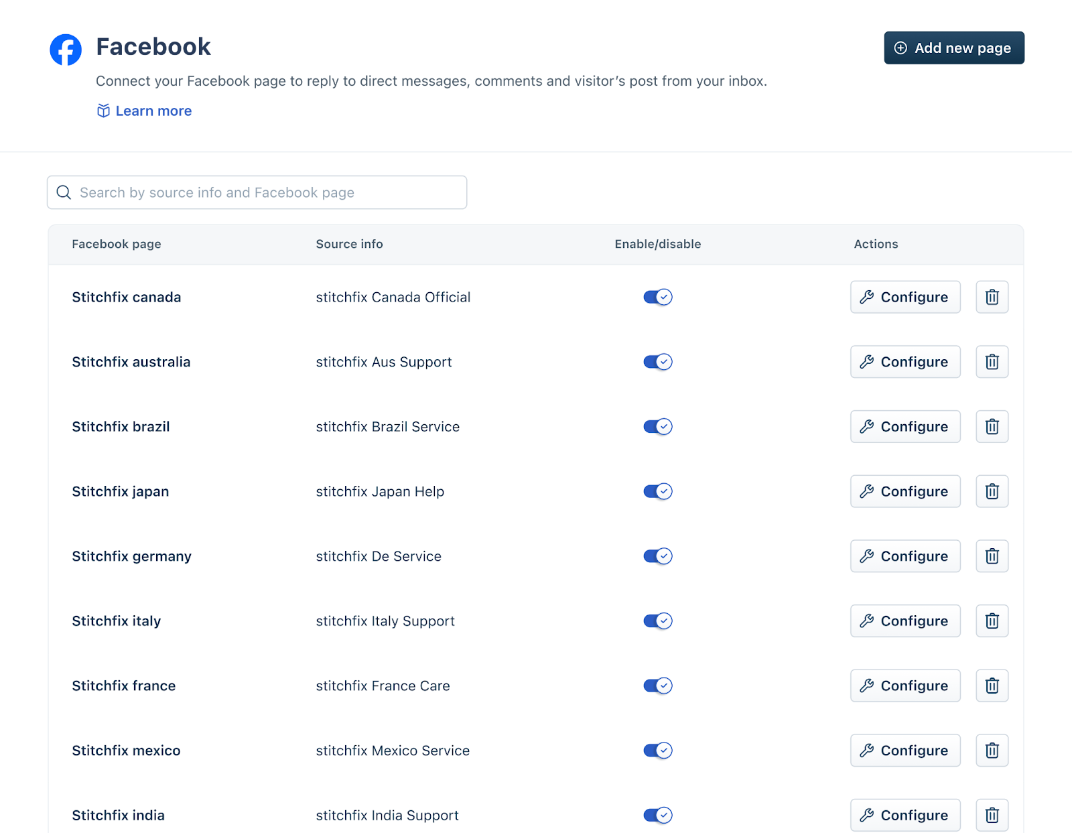
Task: Click the Facebook page title heading
Action: (x=153, y=47)
